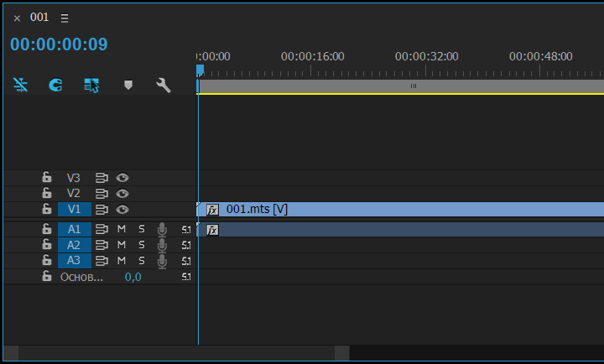The width and height of the screenshot is (604, 364).
Task: Close the 001 sequence tab
Action: 17,18
